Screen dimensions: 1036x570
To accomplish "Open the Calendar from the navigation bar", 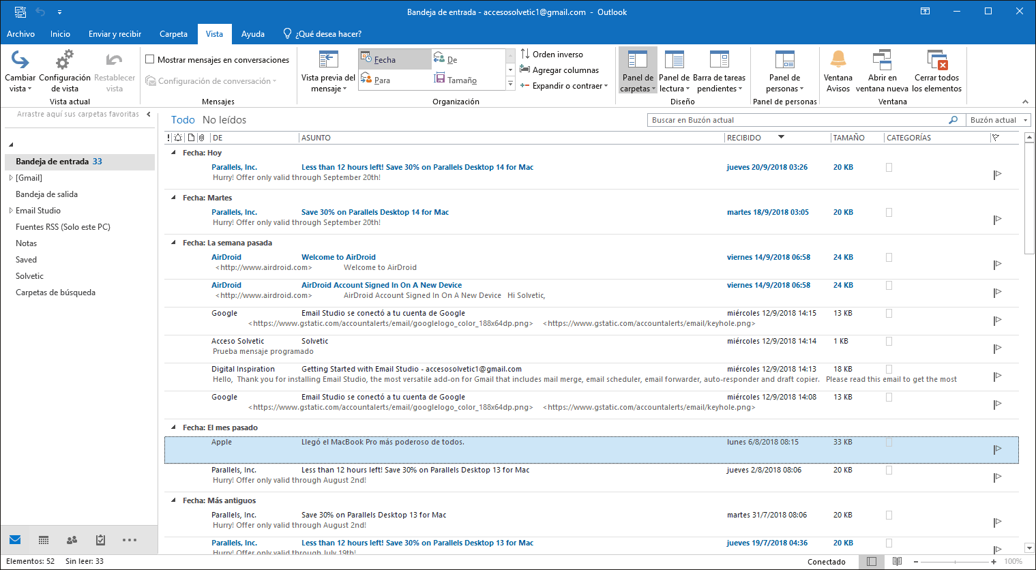I will [x=43, y=539].
